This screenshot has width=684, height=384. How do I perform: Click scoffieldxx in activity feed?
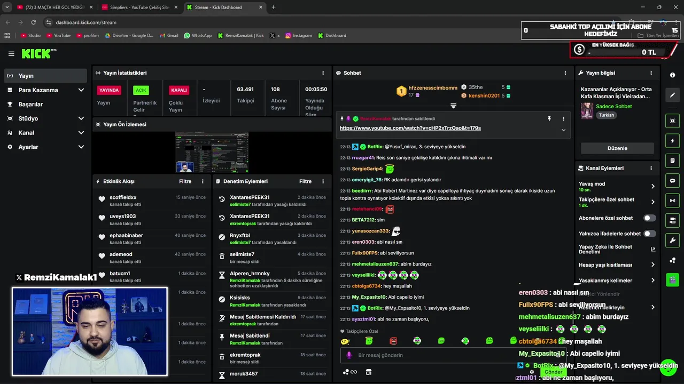(123, 197)
